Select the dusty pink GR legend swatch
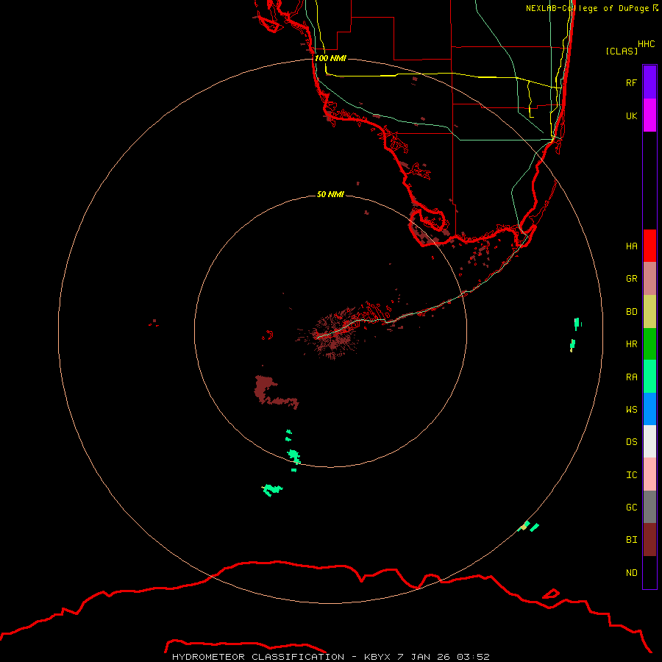The height and width of the screenshot is (662, 662). 649,279
